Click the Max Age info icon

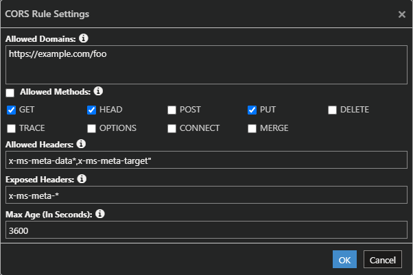pyautogui.click(x=100, y=214)
